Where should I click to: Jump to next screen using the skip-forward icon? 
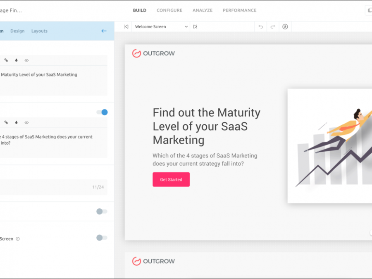pyautogui.click(x=195, y=27)
